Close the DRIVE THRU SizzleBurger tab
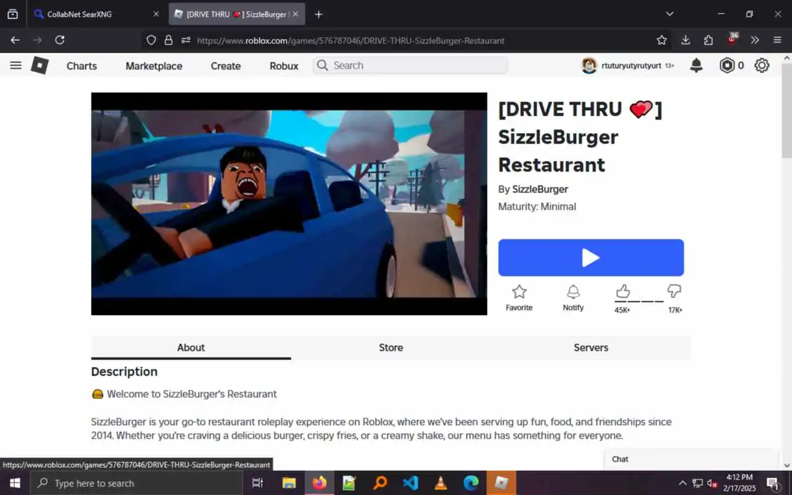 [x=295, y=14]
